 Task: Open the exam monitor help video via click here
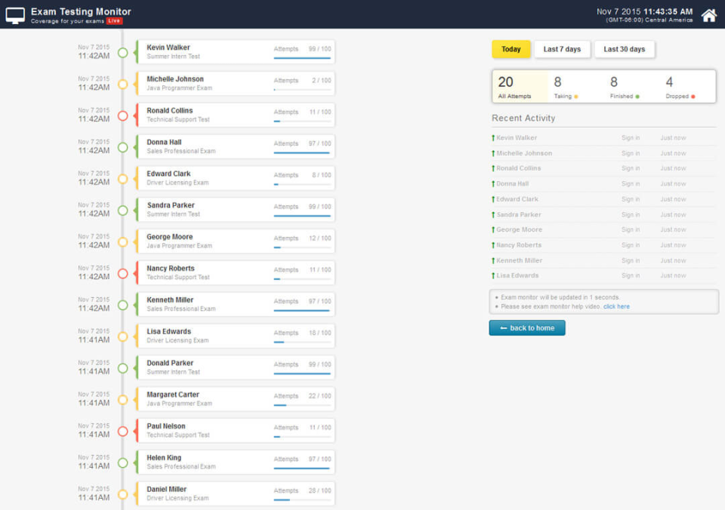[617, 306]
